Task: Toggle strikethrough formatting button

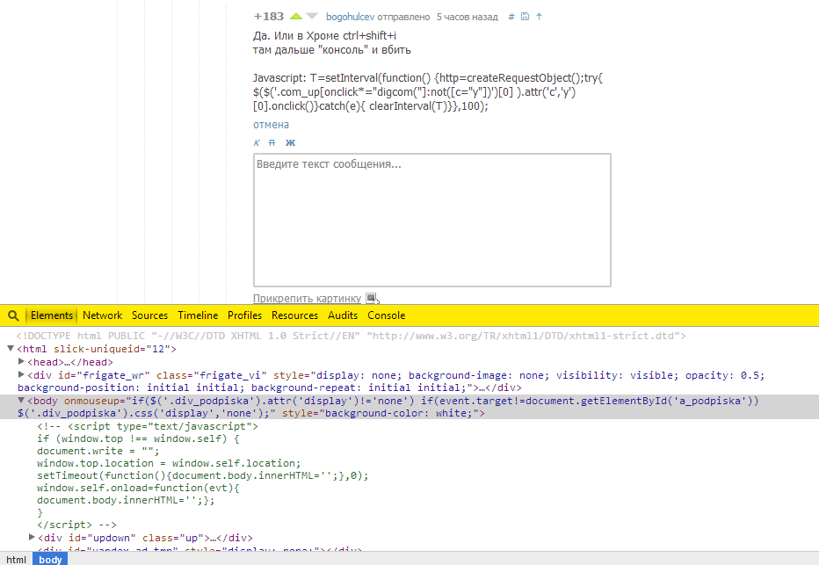Action: 272,142
